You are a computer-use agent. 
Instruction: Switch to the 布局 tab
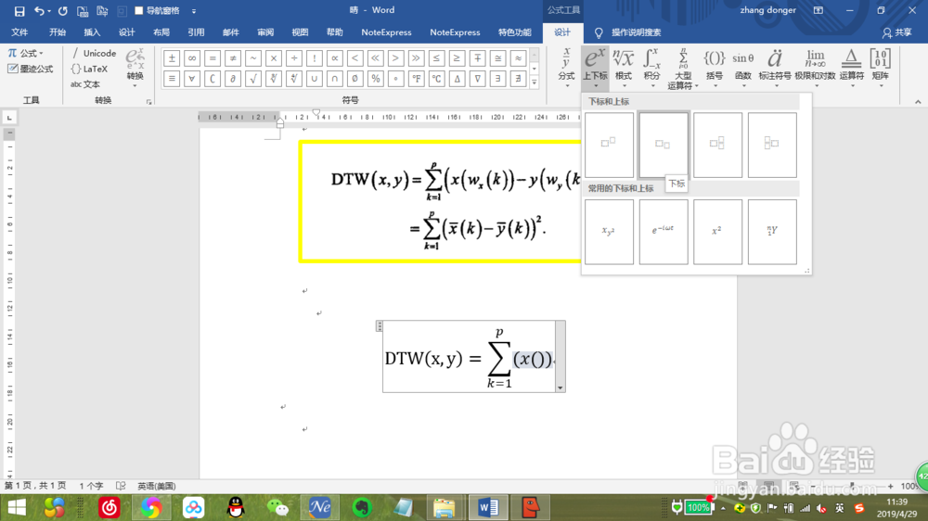point(161,32)
